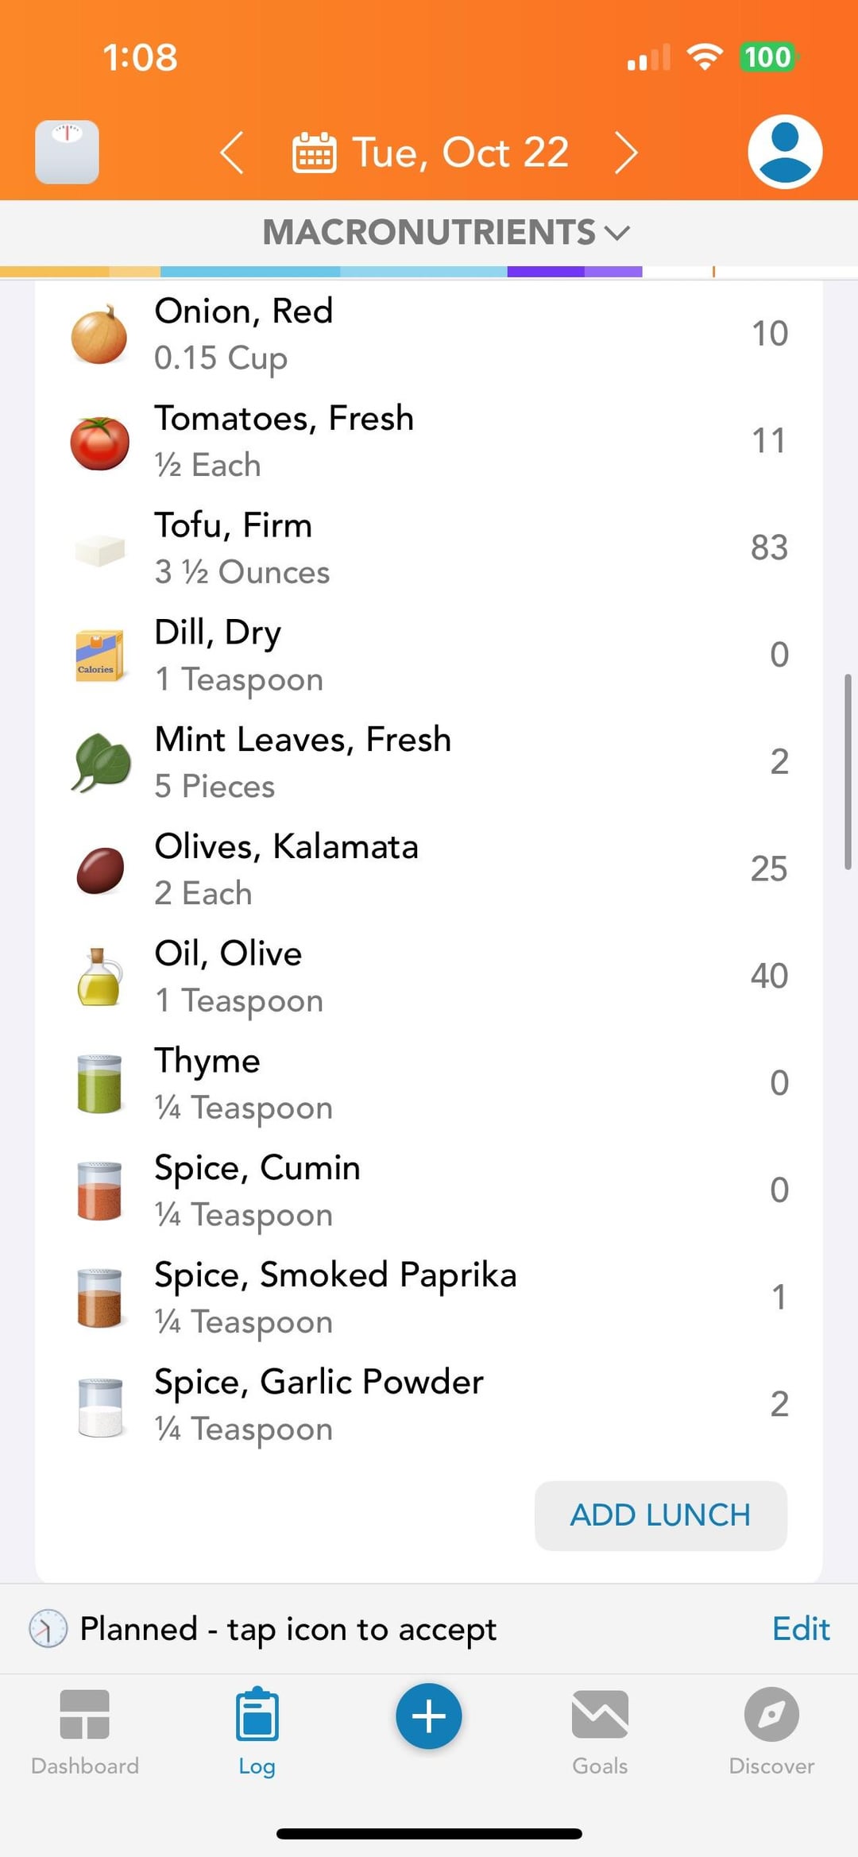This screenshot has height=1857, width=858.
Task: Tap the Edit link
Action: (x=801, y=1629)
